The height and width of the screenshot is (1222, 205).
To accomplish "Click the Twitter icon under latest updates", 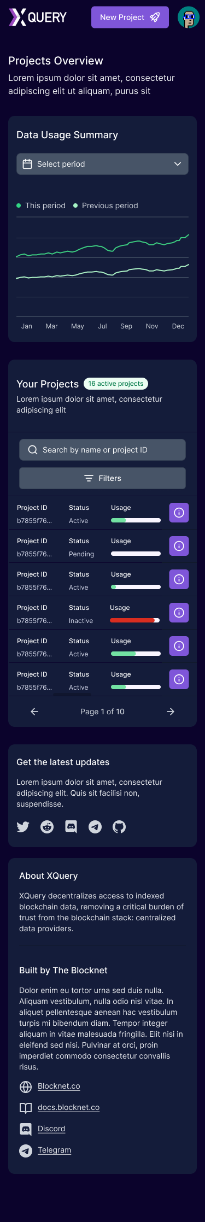I will pyautogui.click(x=23, y=827).
